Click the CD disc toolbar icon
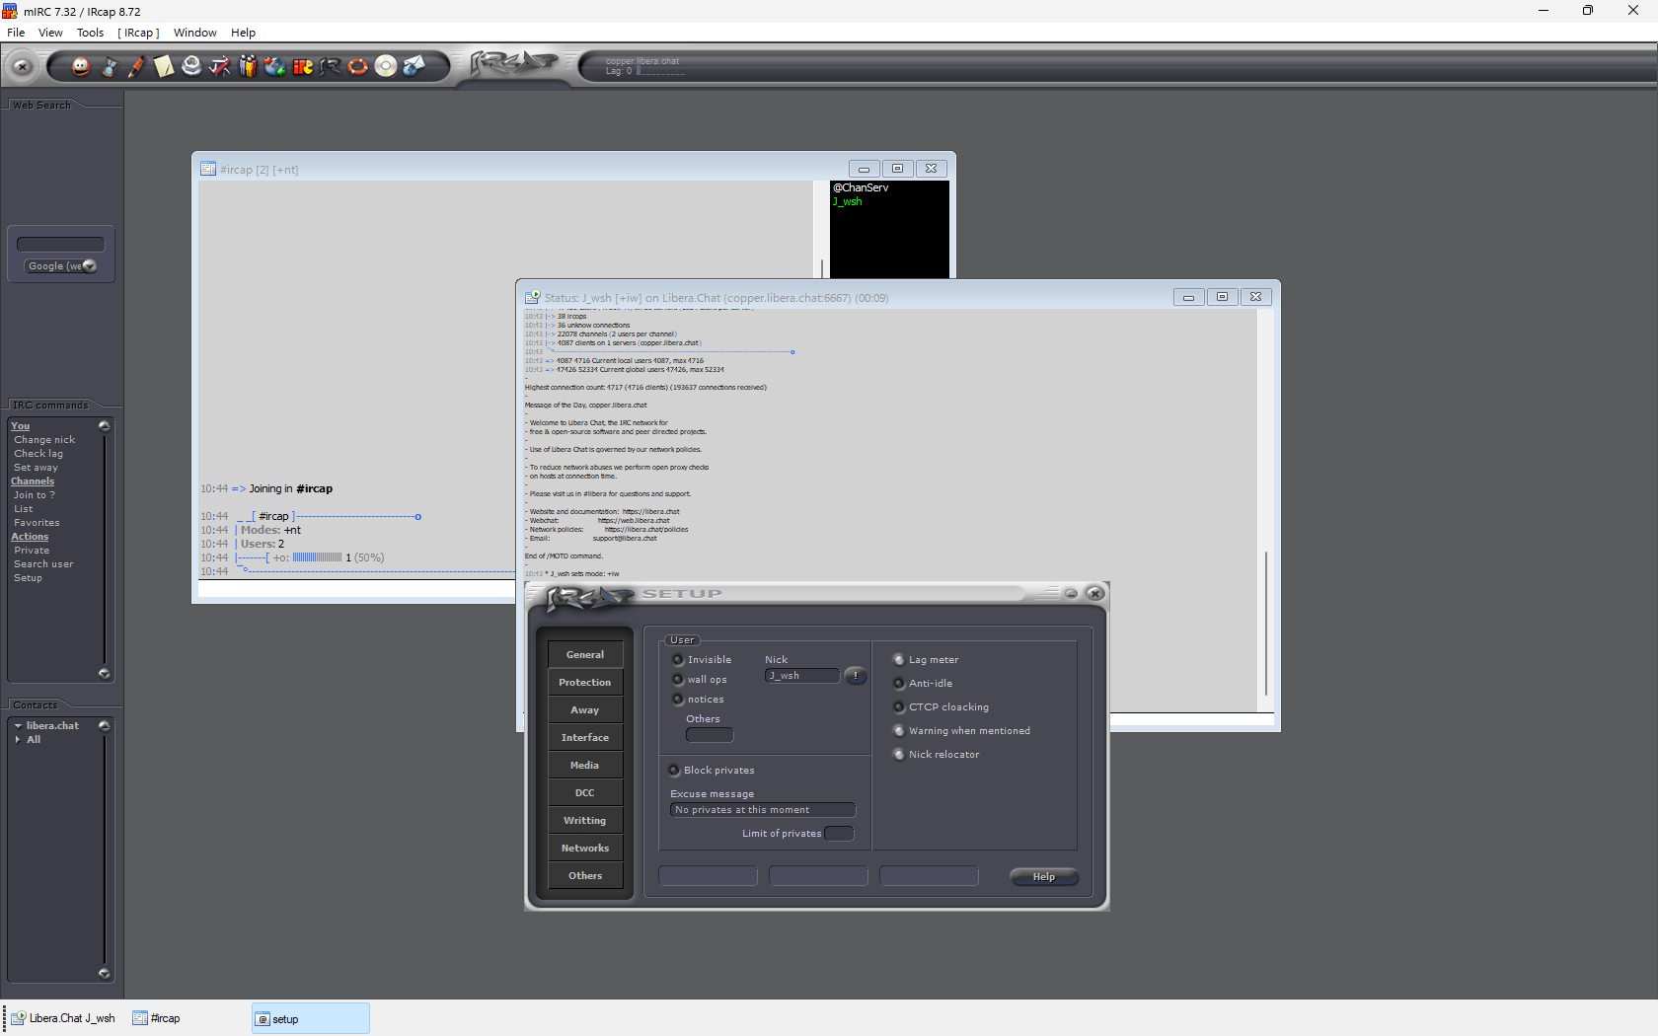1658x1036 pixels. (x=386, y=66)
